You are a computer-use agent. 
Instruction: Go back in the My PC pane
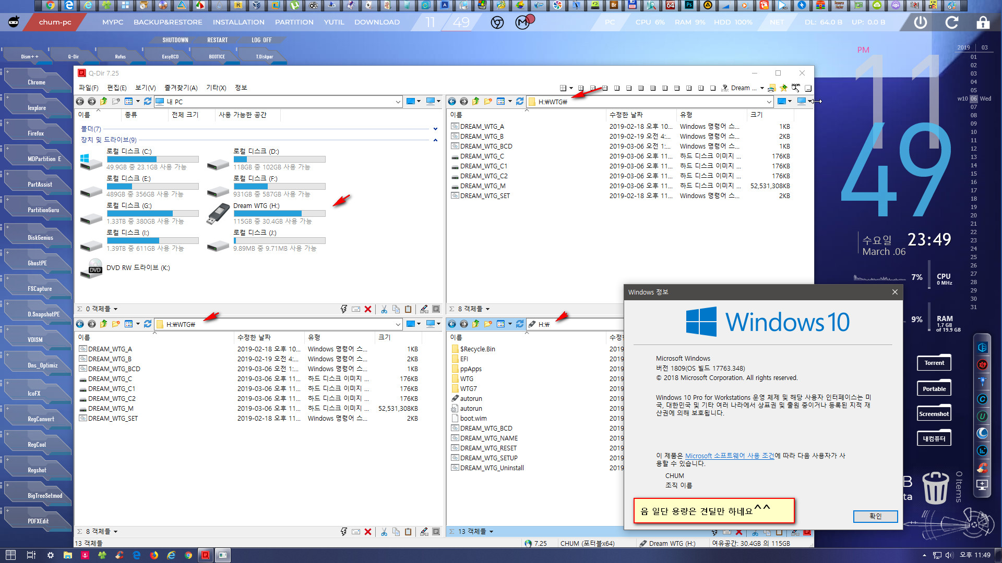[80, 101]
